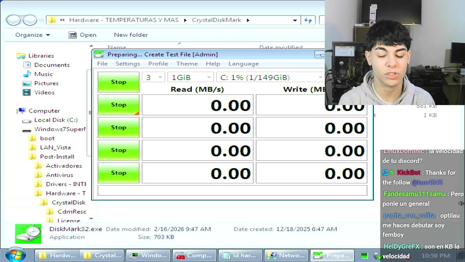Switch to the Crystal... taskbar folder window
The height and width of the screenshot is (262, 465).
(x=102, y=255)
